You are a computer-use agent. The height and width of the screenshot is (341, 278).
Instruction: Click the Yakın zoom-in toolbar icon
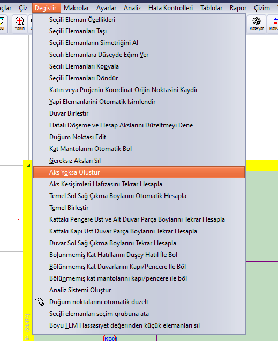tap(20, 24)
